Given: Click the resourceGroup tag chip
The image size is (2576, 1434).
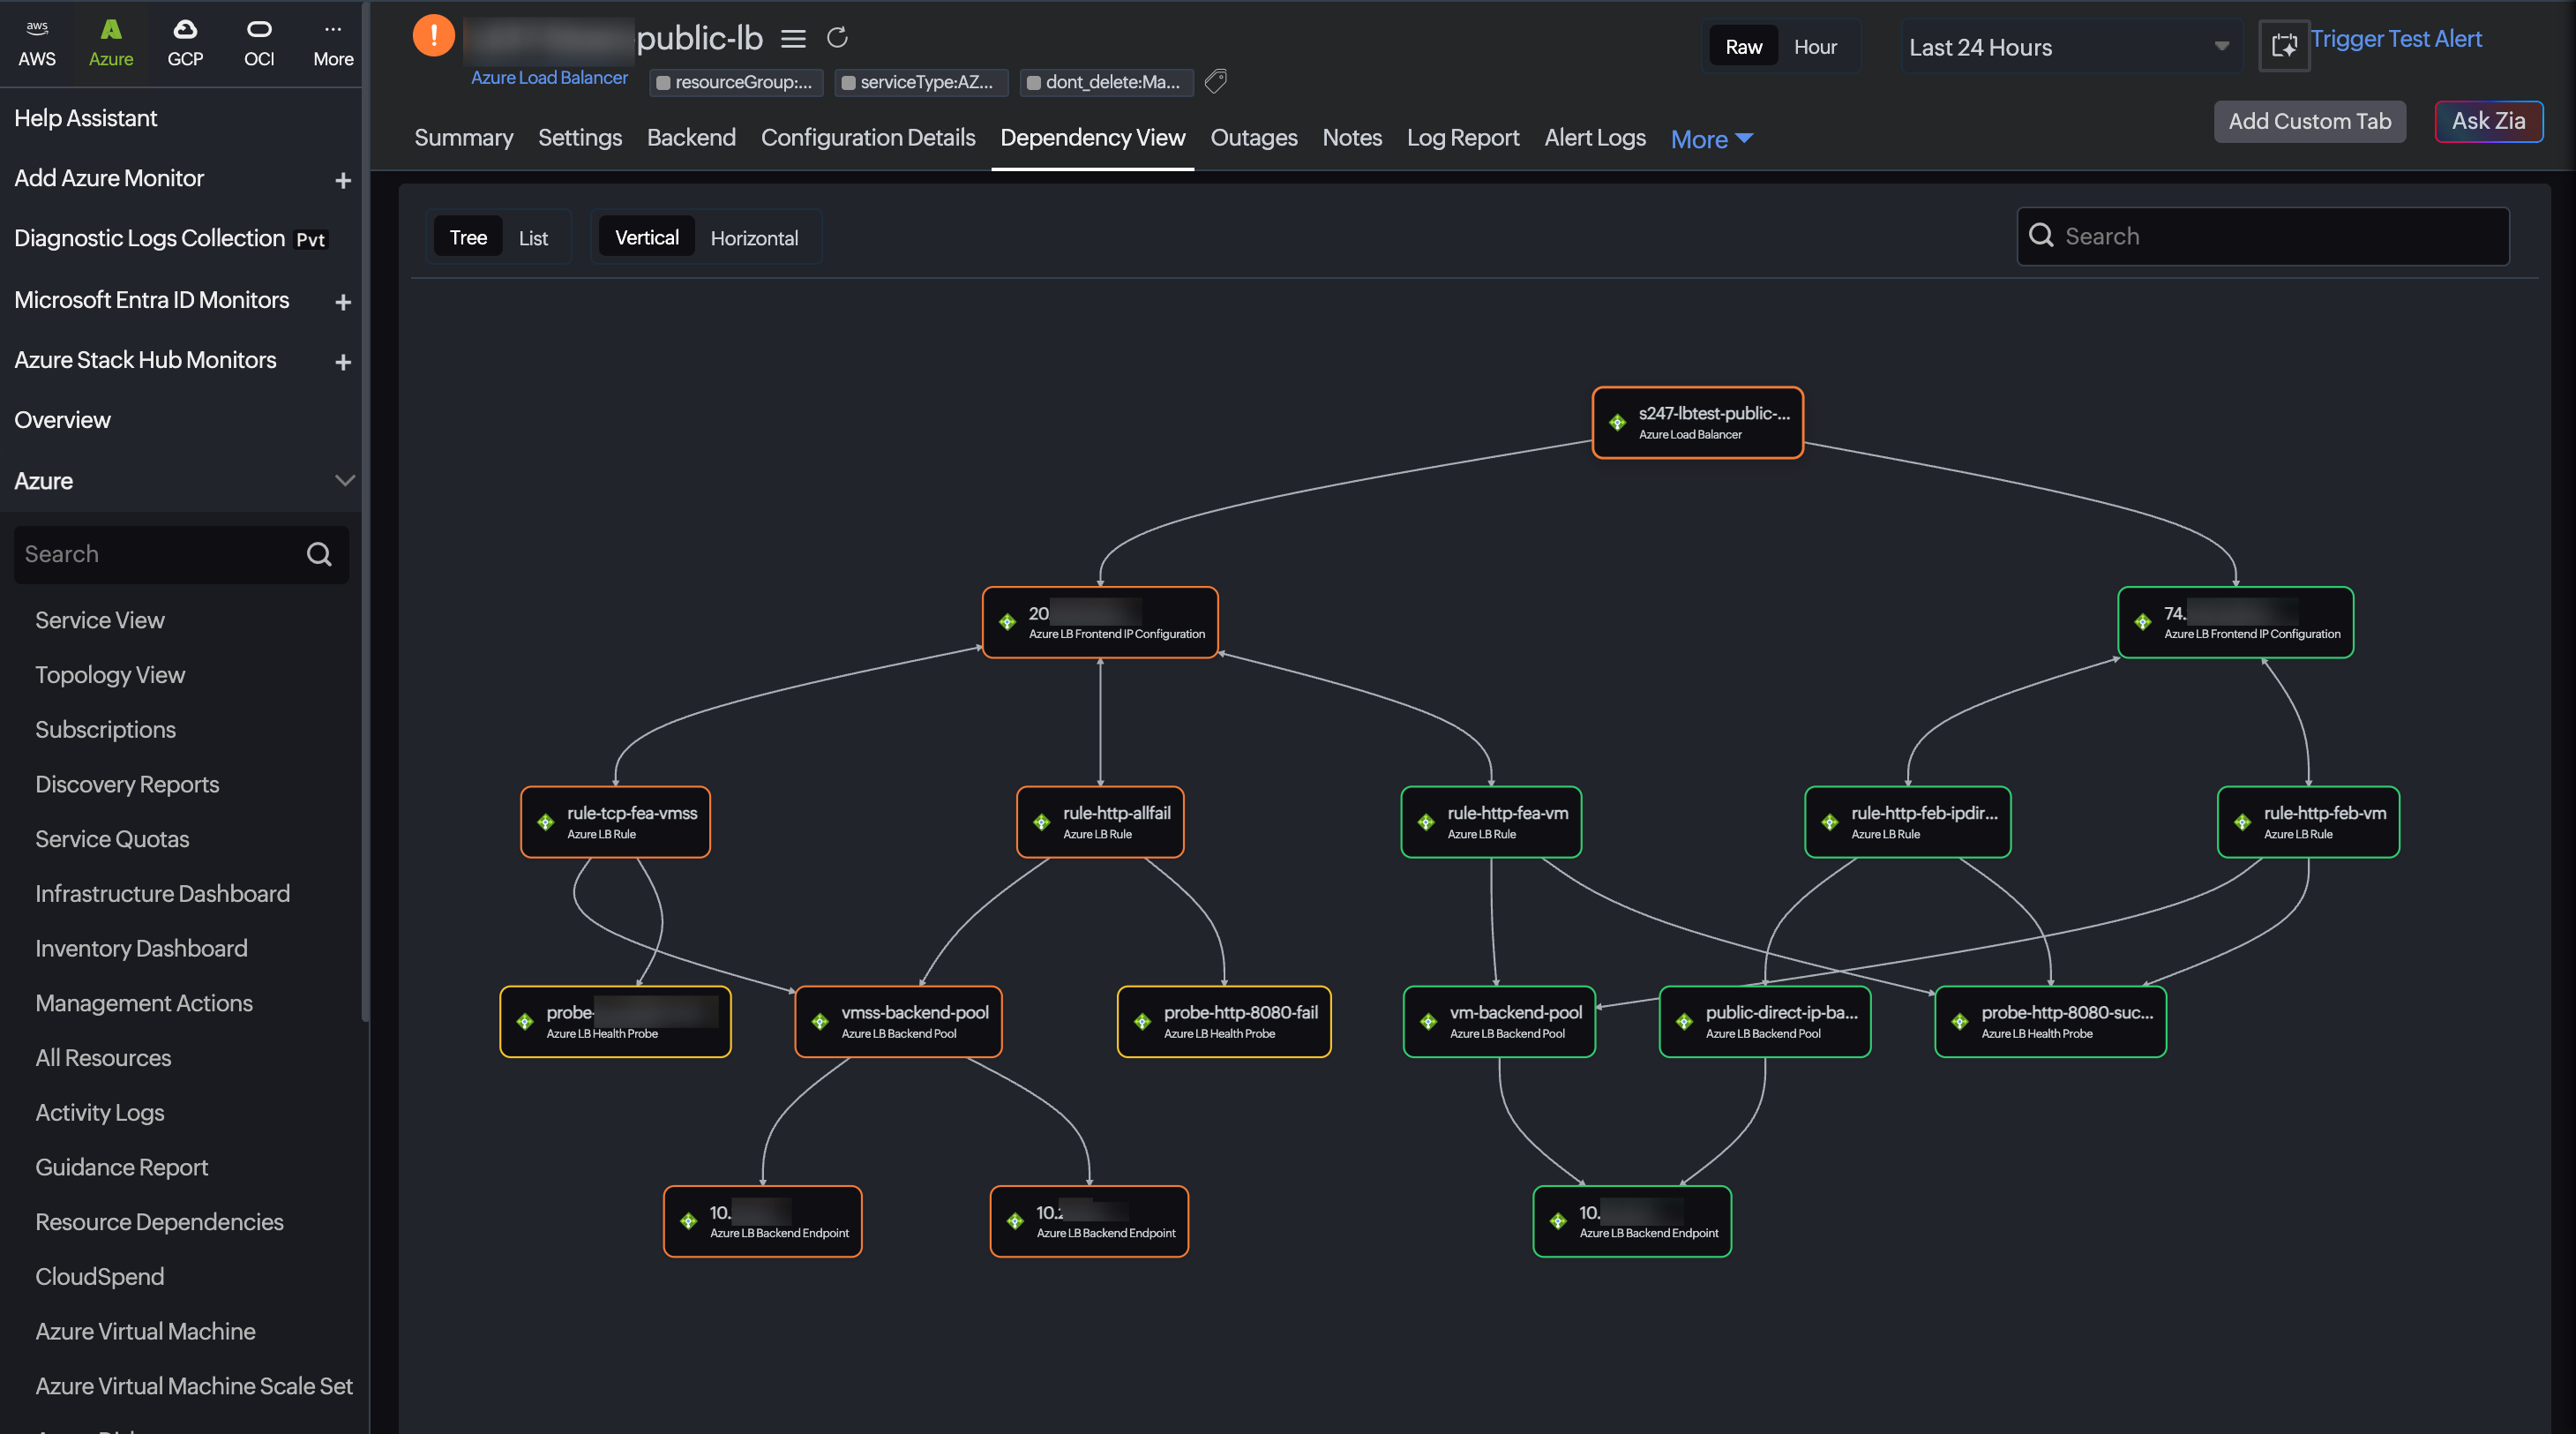Looking at the screenshot, I should click(736, 82).
